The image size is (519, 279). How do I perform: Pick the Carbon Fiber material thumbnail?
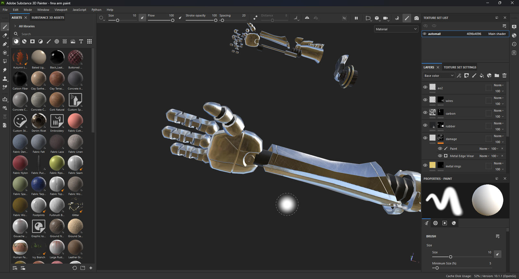click(x=20, y=79)
